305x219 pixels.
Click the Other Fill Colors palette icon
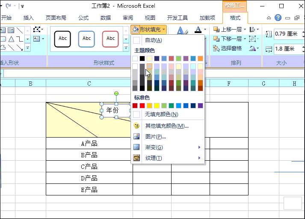(x=136, y=126)
